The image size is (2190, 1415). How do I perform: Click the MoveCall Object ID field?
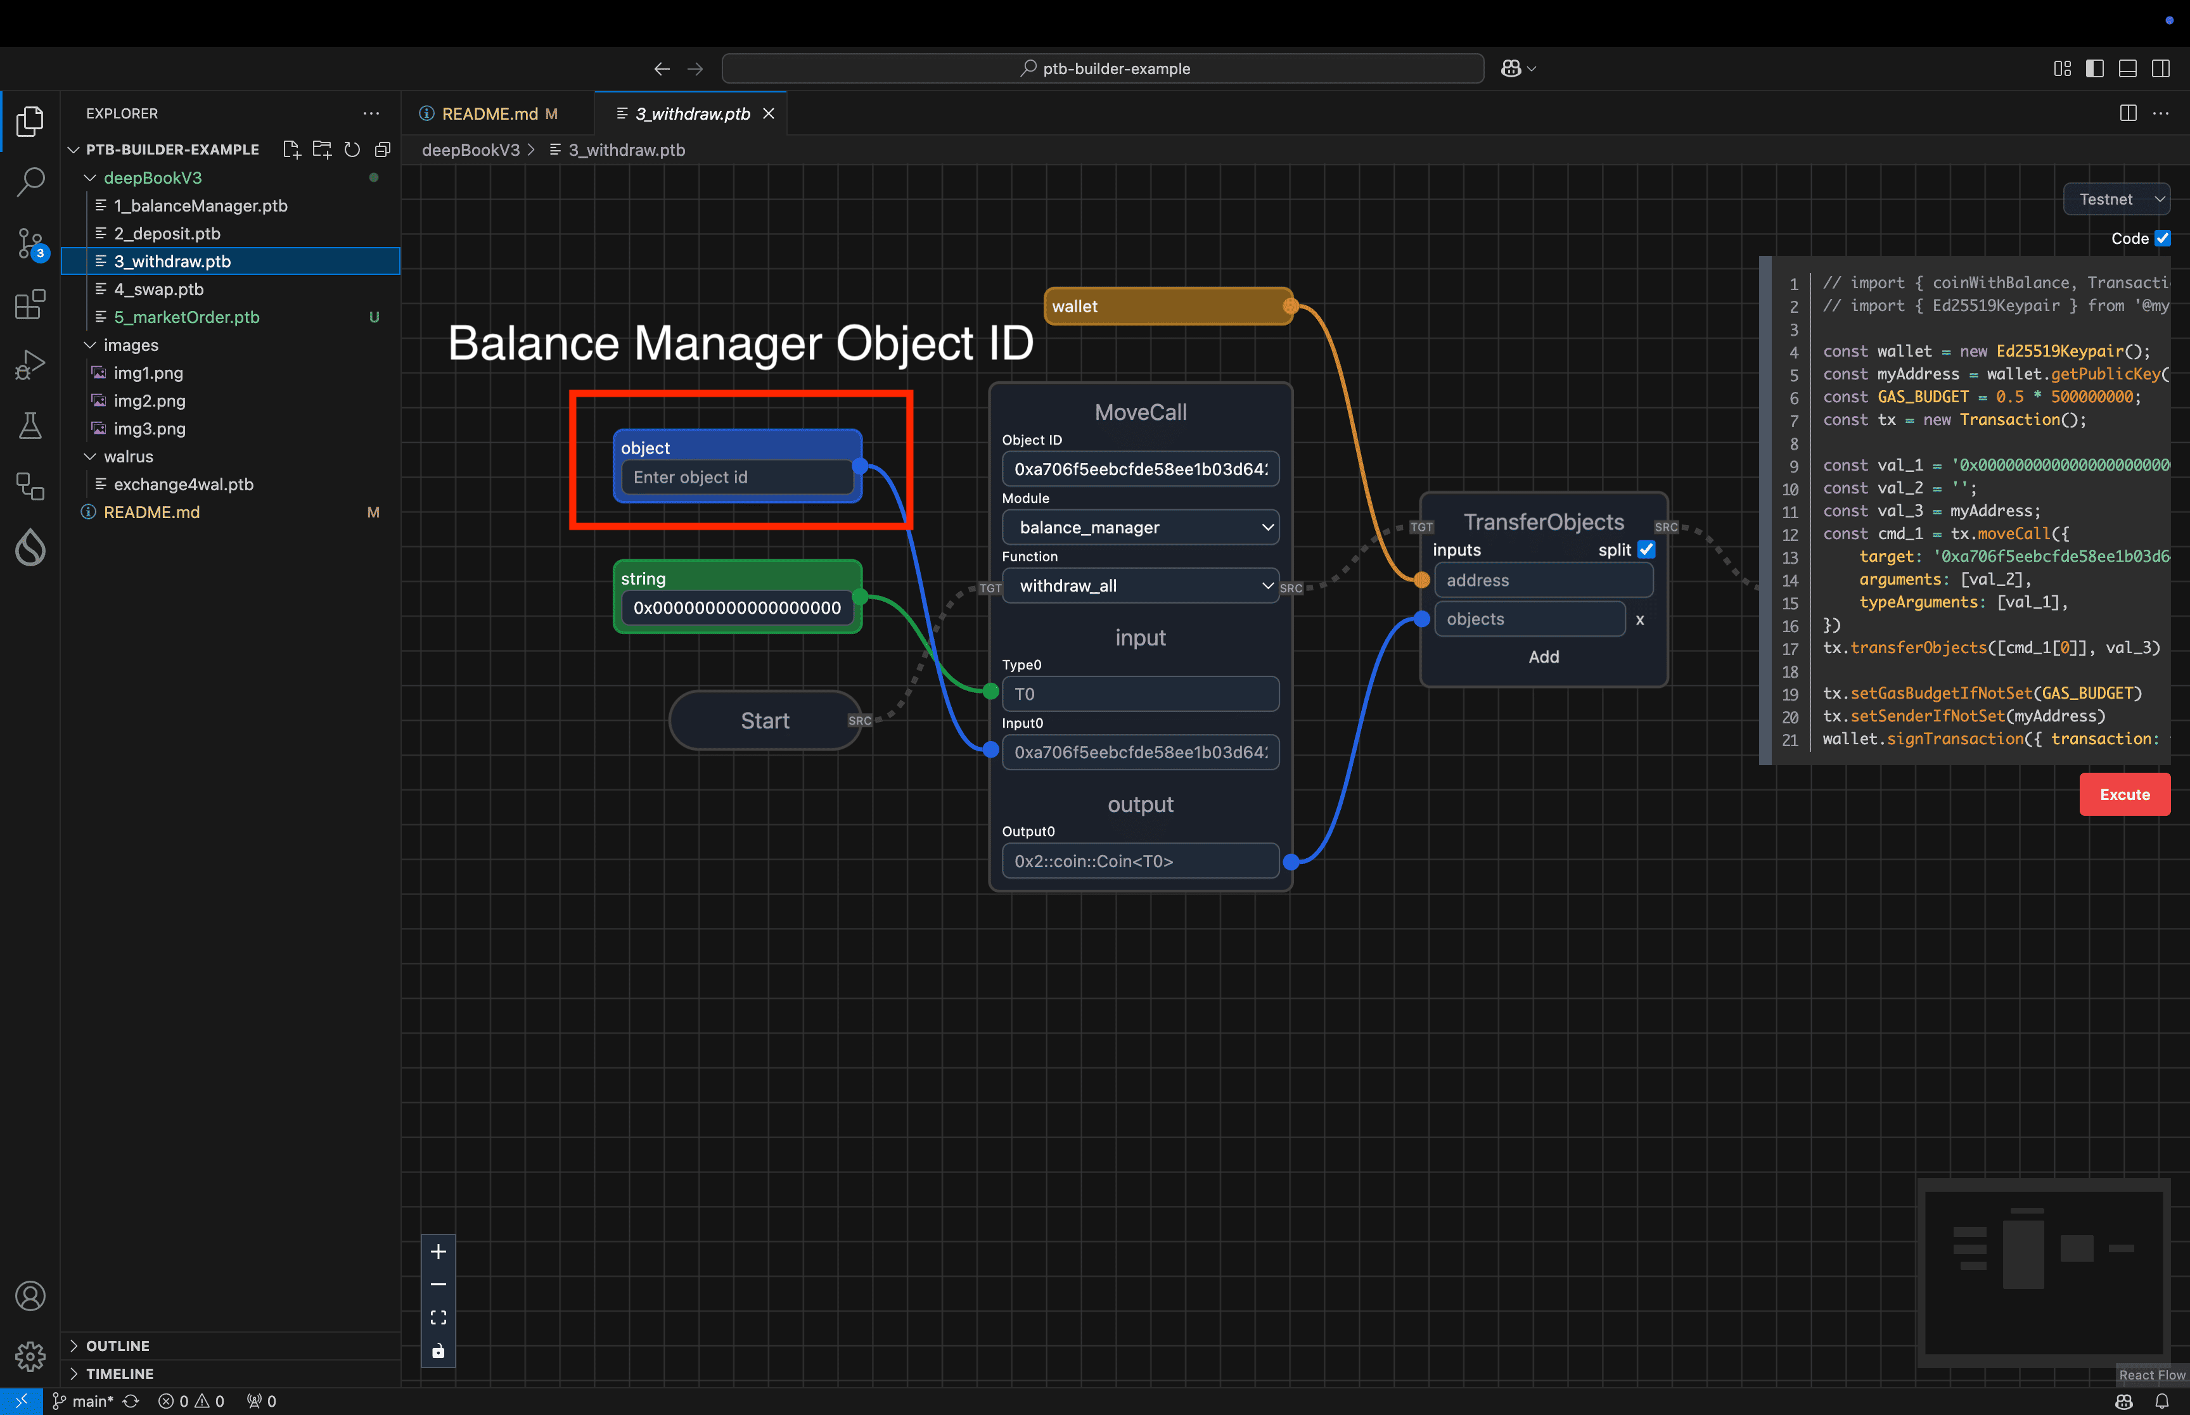1141,469
